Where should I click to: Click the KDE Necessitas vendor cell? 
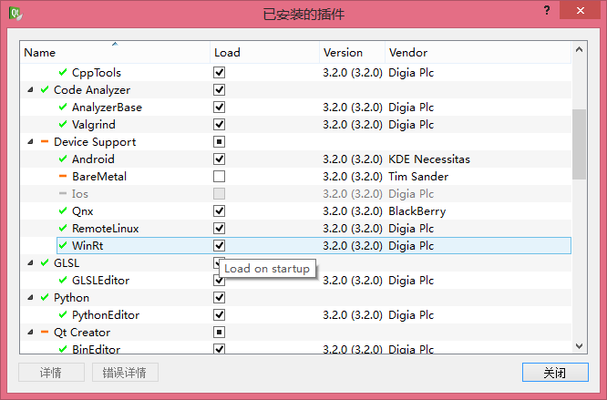(429, 159)
